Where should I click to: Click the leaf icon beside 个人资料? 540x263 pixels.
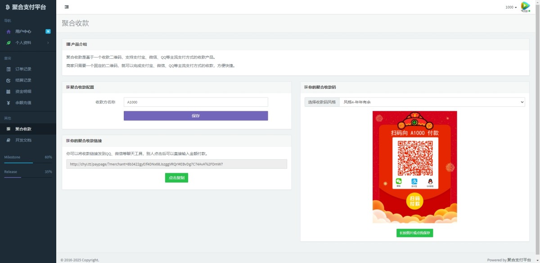click(x=9, y=43)
